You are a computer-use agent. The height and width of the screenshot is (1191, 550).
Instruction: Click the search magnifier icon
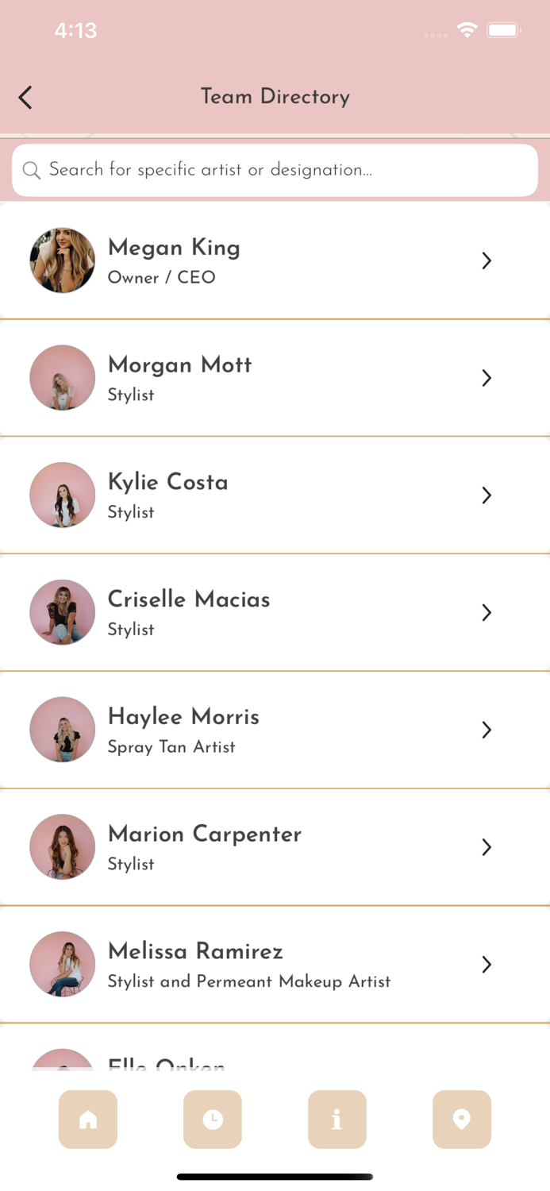tap(32, 170)
